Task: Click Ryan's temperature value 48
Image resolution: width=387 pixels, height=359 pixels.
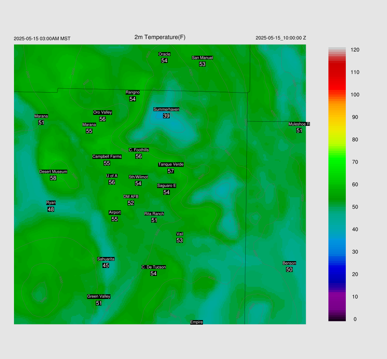Action: click(51, 209)
